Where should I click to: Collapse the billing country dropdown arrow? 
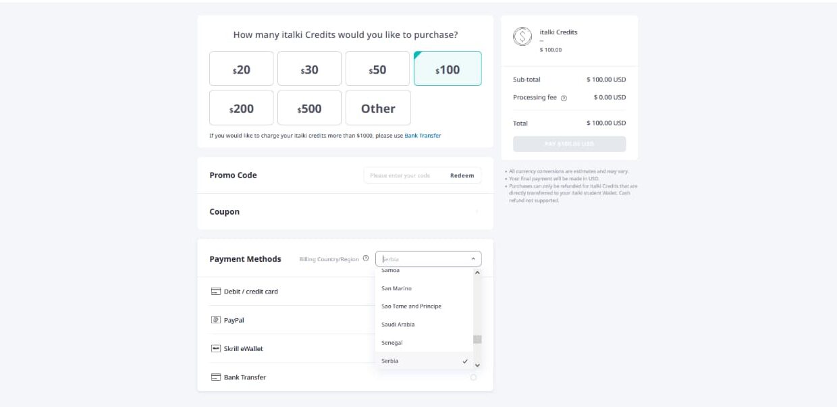coord(473,259)
